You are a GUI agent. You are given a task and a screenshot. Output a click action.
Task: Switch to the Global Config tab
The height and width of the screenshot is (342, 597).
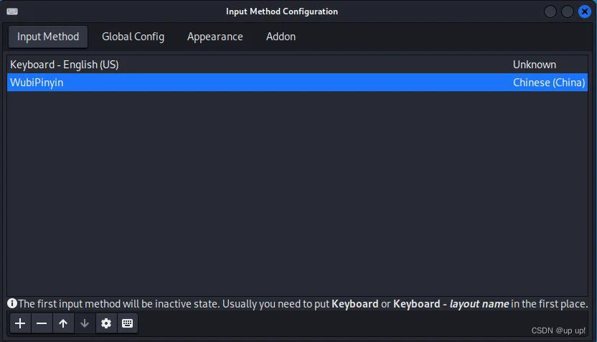133,37
